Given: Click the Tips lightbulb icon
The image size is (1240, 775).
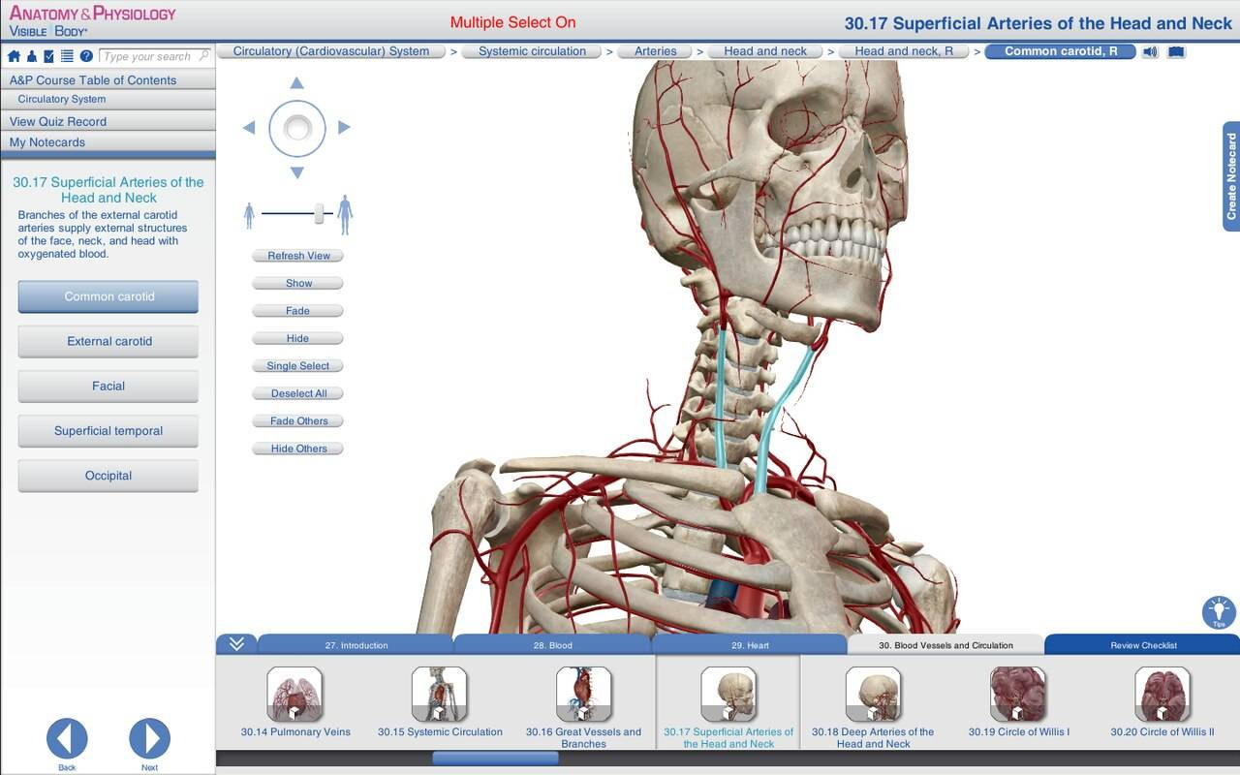Looking at the screenshot, I should (x=1219, y=611).
